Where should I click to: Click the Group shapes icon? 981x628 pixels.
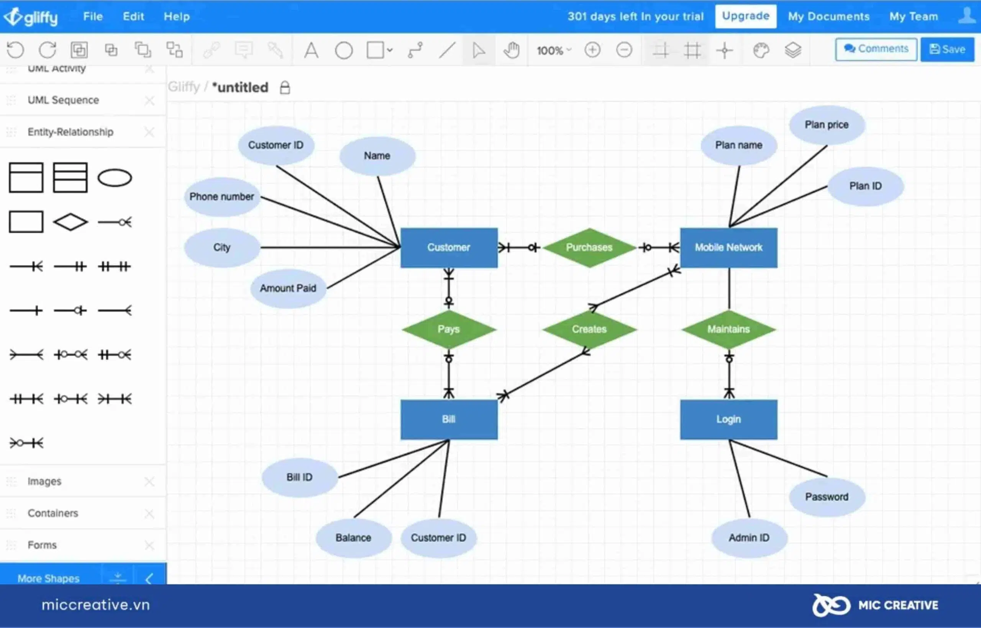[79, 50]
